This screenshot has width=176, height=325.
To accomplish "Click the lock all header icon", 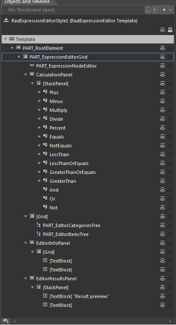I will [x=170, y=30].
